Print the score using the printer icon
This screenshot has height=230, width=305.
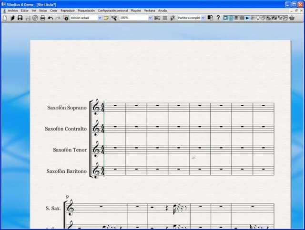pos(42,18)
